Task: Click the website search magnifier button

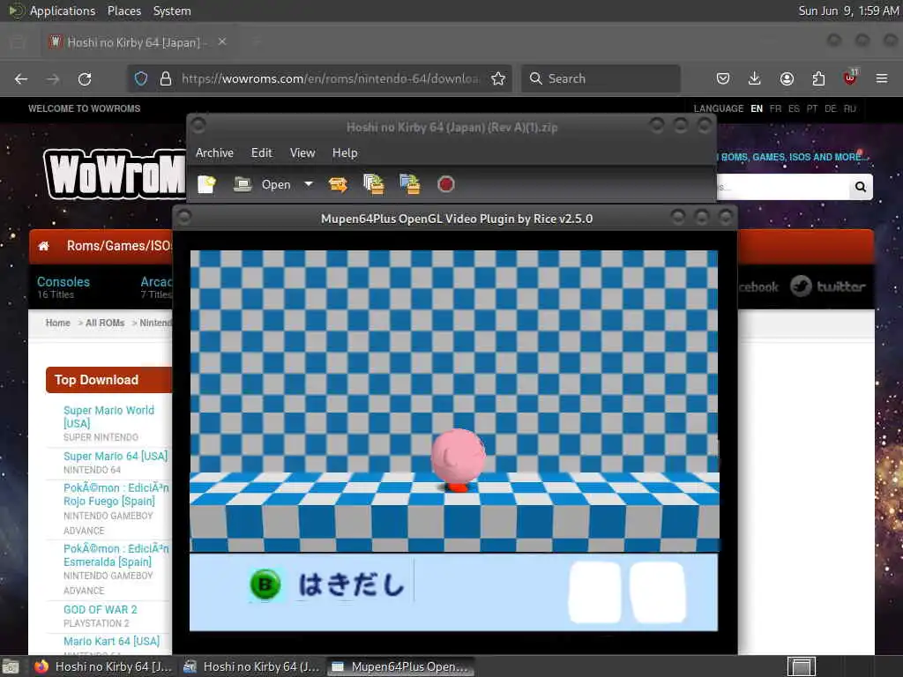Action: click(x=861, y=187)
